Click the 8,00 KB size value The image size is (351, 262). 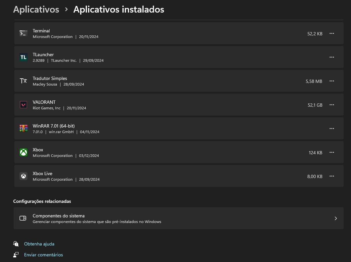pos(315,177)
